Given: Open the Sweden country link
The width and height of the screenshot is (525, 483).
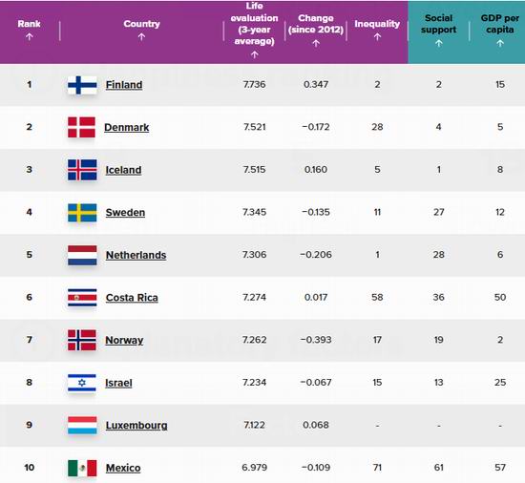Looking at the screenshot, I should coord(125,213).
